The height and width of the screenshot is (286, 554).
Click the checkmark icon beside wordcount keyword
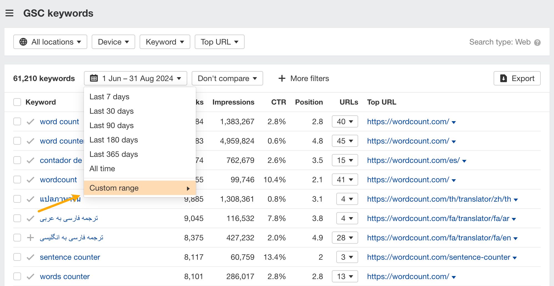pos(30,180)
